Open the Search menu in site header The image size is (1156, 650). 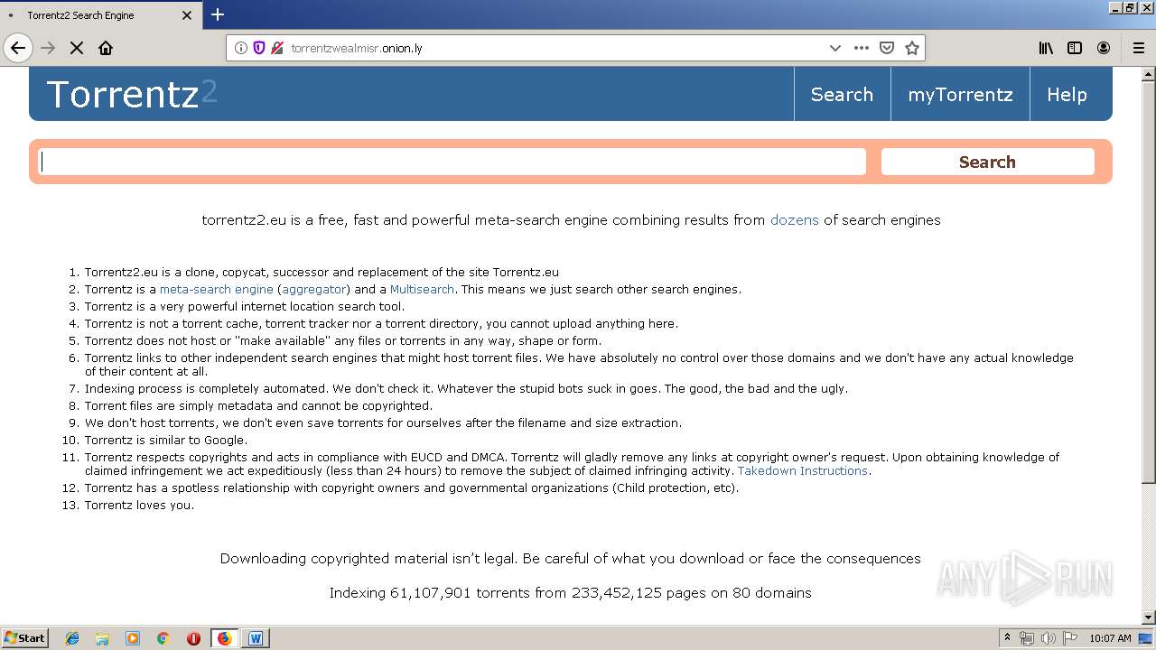point(842,94)
